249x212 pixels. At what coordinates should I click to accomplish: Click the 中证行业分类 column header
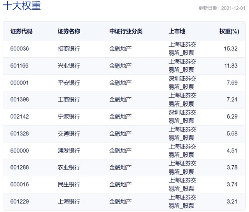[x=126, y=31]
